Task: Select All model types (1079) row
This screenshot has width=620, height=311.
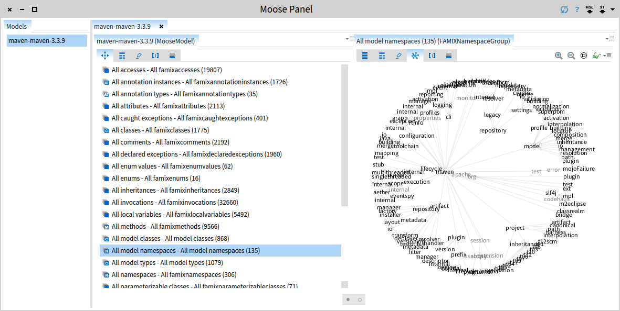Action: (x=220, y=262)
